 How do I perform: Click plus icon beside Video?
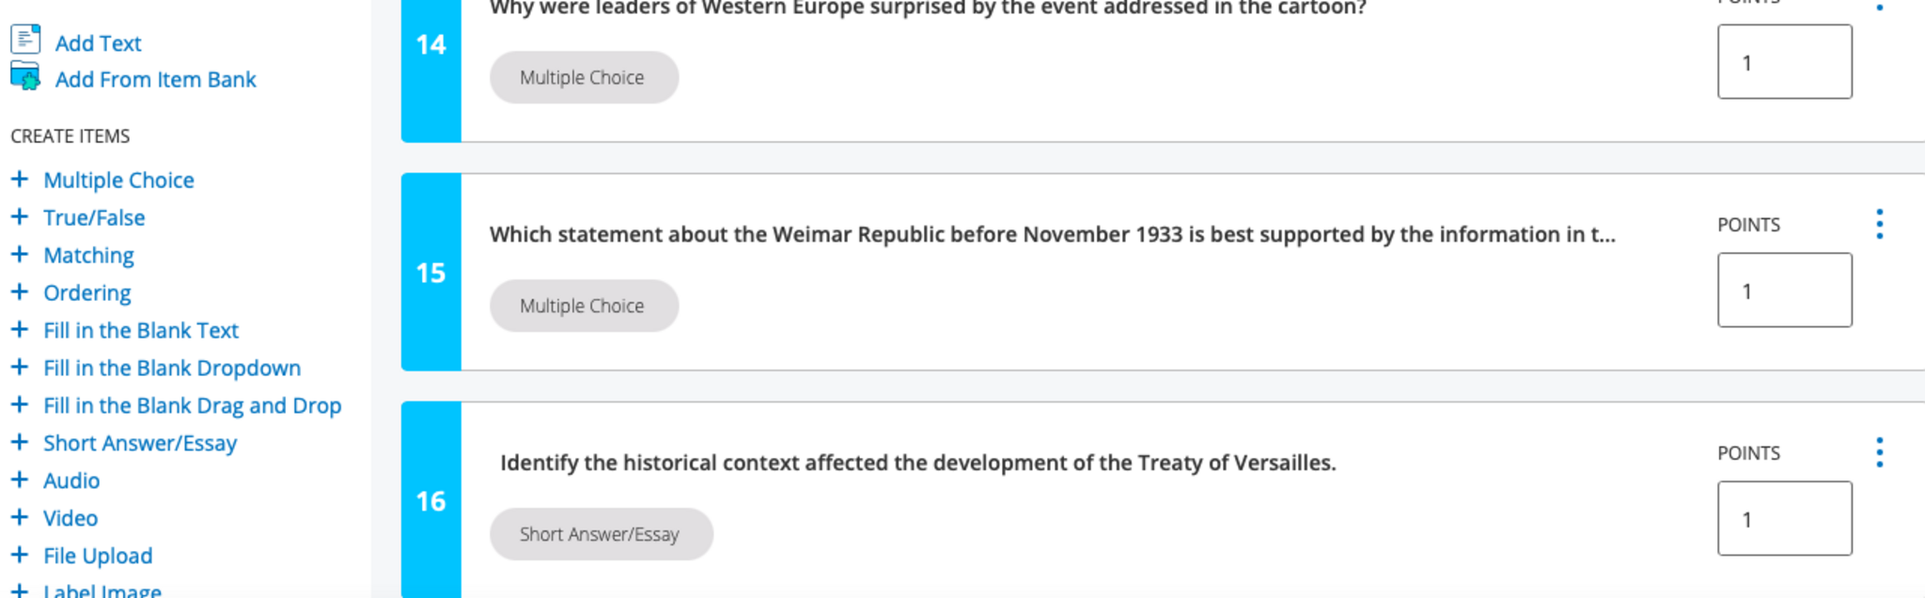(x=20, y=517)
